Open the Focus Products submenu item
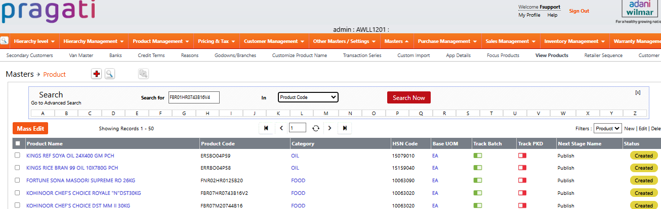Viewport: 661px width, 209px height. click(503, 56)
